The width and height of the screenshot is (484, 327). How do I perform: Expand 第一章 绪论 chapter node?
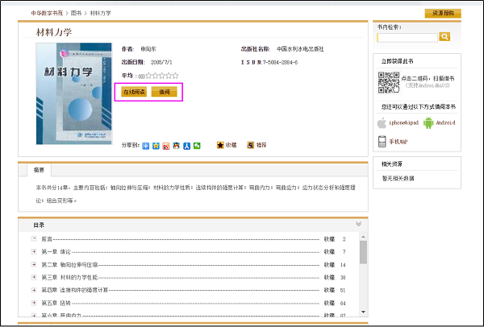[x=34, y=252]
